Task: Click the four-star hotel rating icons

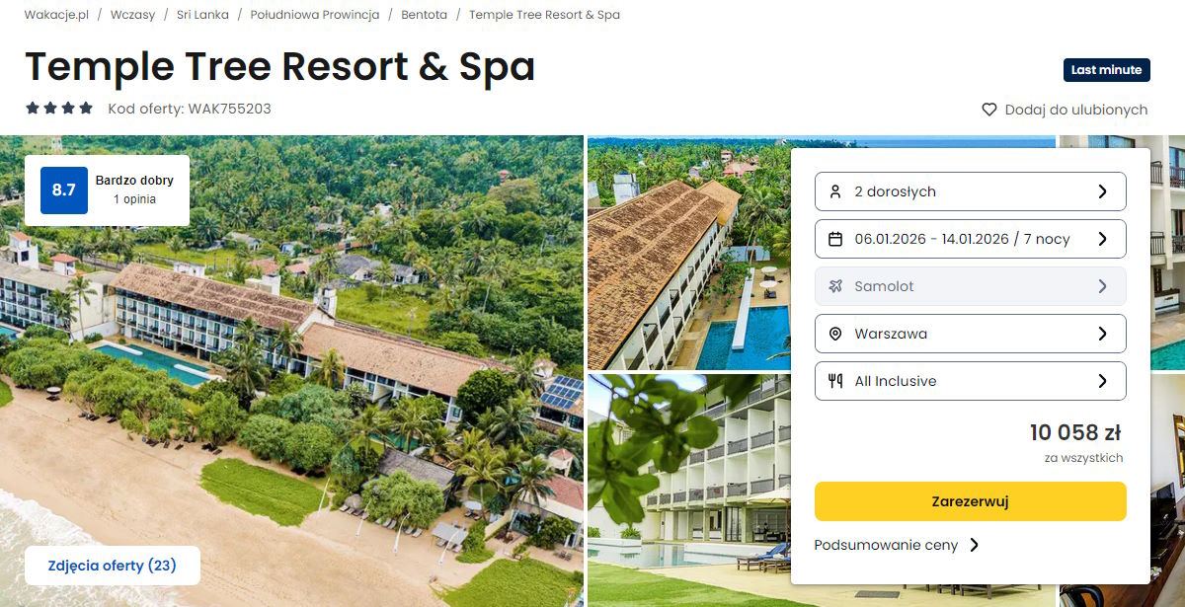Action: 59,109
